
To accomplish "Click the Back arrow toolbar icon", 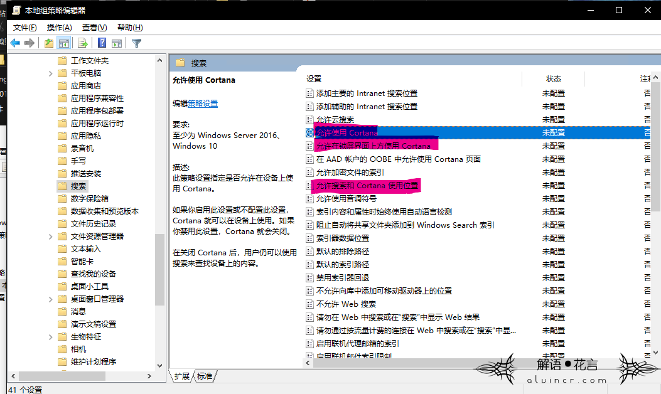I will tap(16, 43).
